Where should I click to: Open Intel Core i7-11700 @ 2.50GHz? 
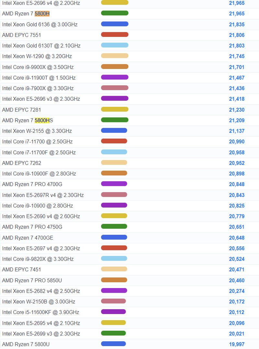37,141
